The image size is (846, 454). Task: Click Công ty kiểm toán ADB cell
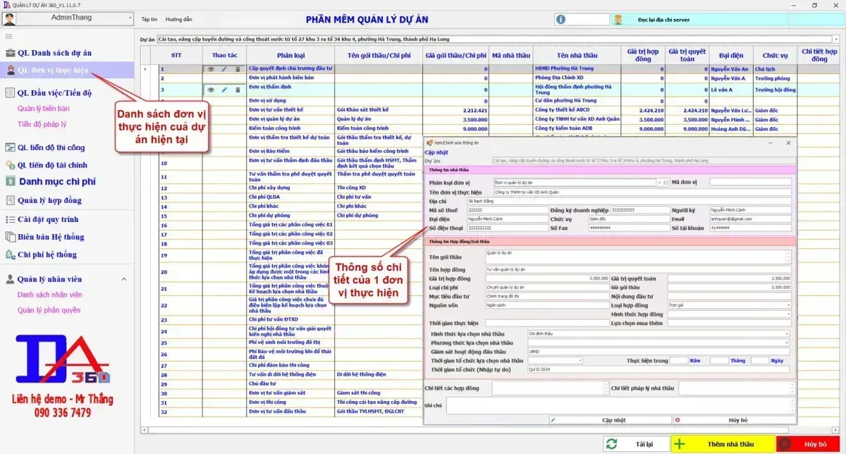577,129
